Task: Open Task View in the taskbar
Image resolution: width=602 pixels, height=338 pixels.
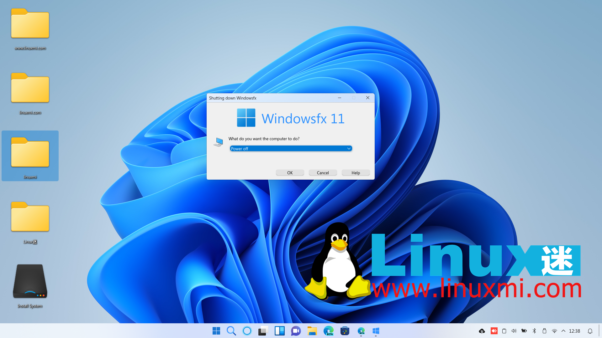Action: (263, 331)
